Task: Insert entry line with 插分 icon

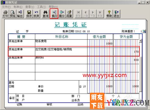Action: (54, 14)
